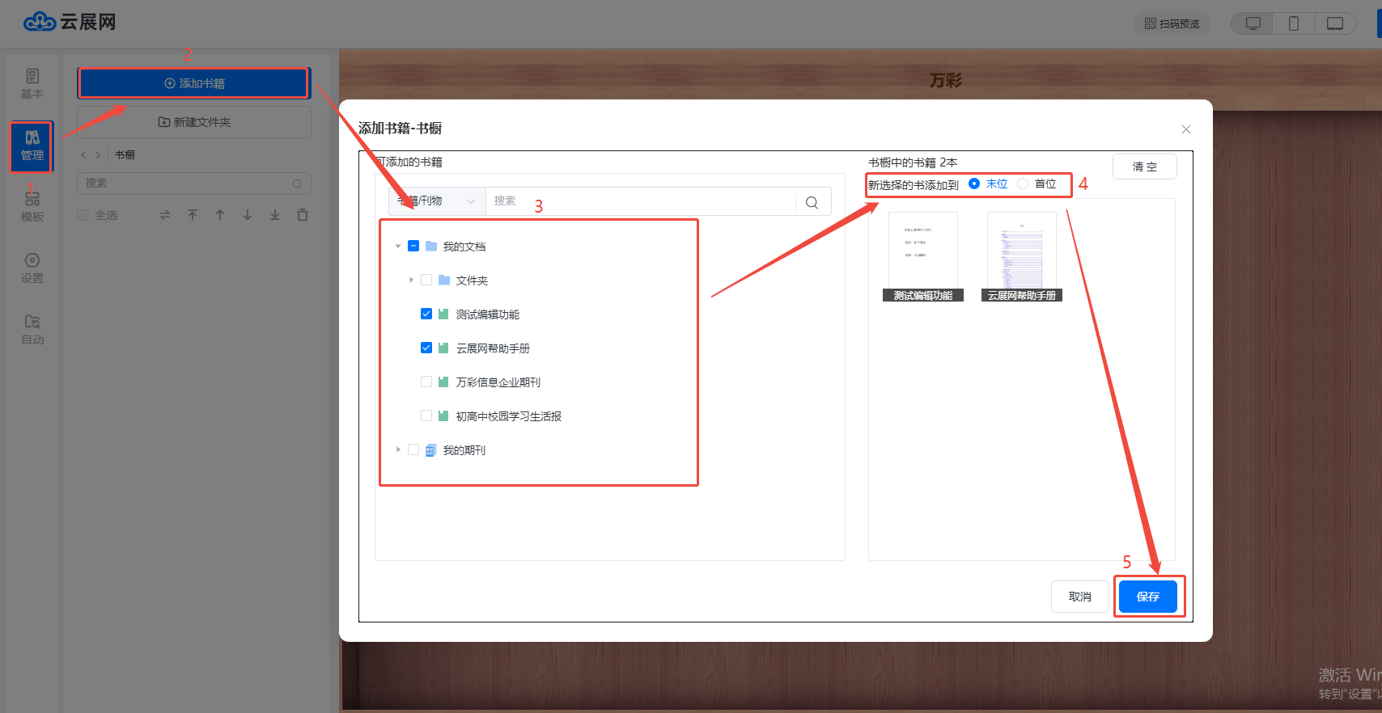Select the 首位 radio button

pyautogui.click(x=1023, y=184)
